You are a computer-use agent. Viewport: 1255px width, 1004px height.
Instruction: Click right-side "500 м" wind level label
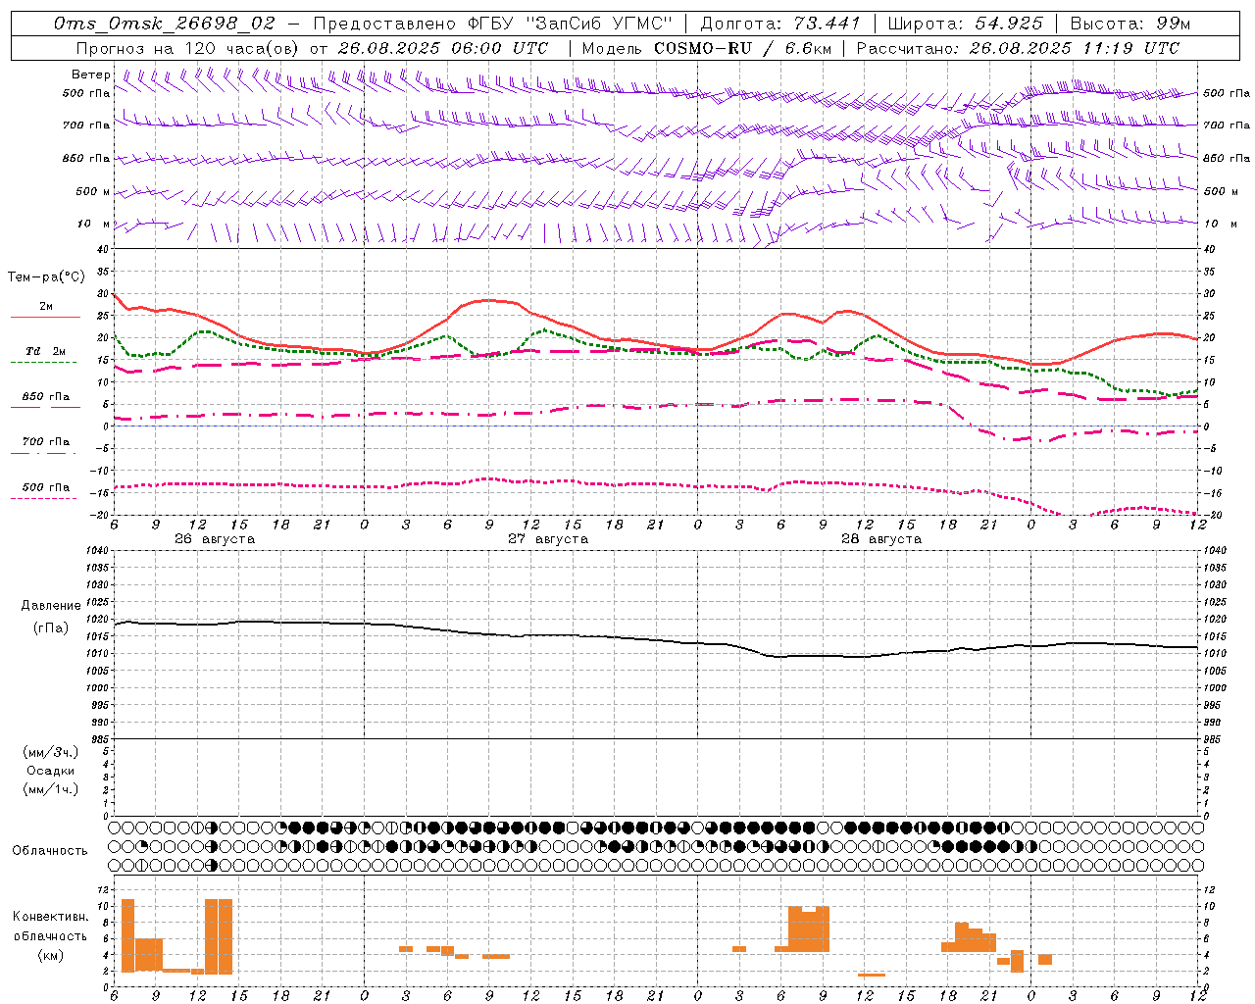click(x=1220, y=191)
